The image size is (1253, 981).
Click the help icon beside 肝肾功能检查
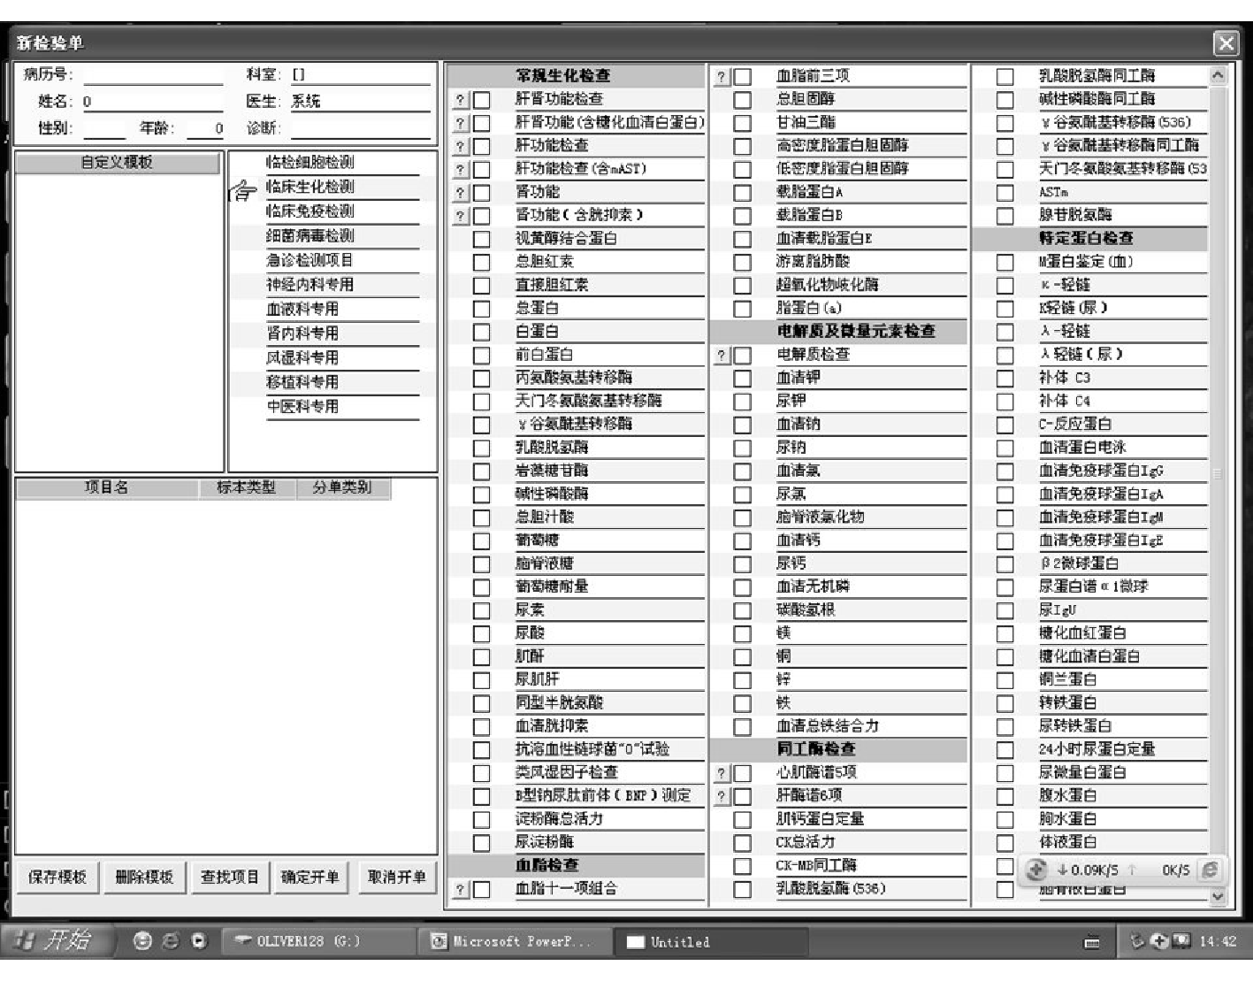460,100
